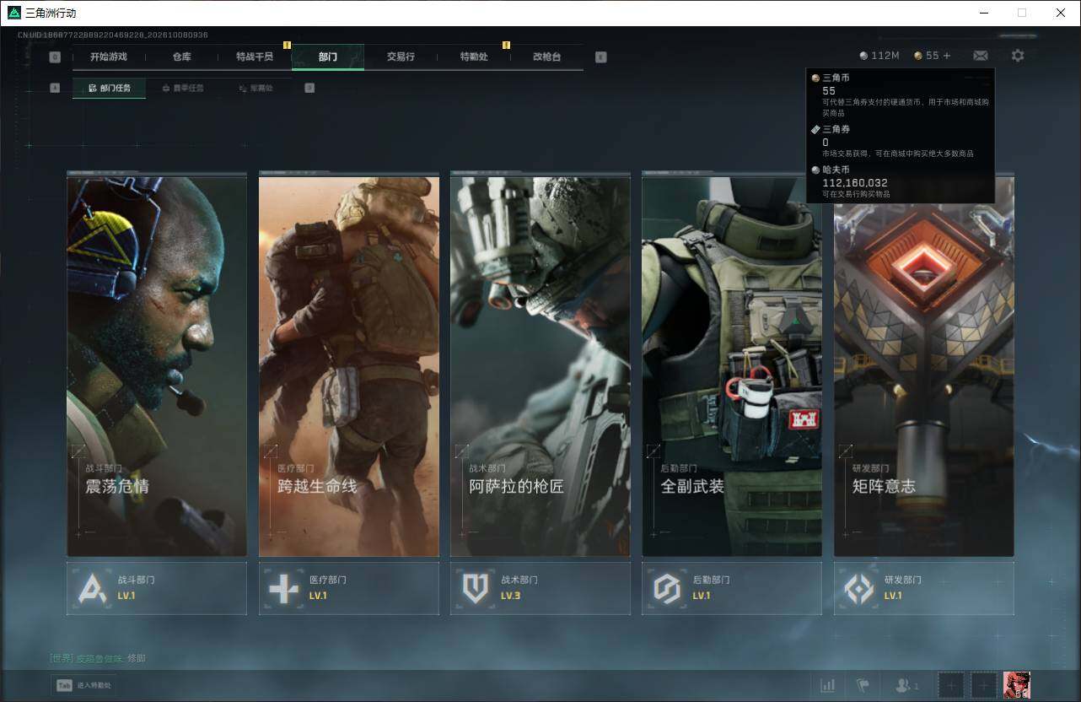Click the second empty squad slot plus
The image size is (1081, 702).
coord(984,685)
